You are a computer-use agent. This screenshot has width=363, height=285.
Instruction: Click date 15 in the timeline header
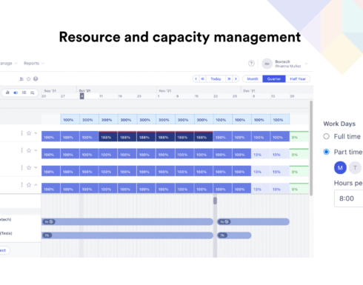[x=196, y=96]
